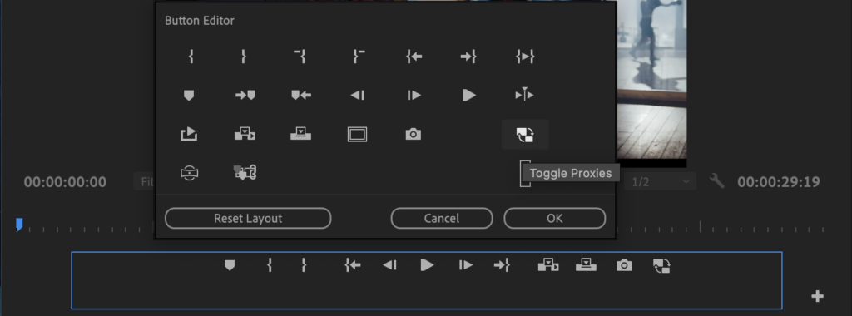Confirm the Button Editor with OK

click(555, 218)
